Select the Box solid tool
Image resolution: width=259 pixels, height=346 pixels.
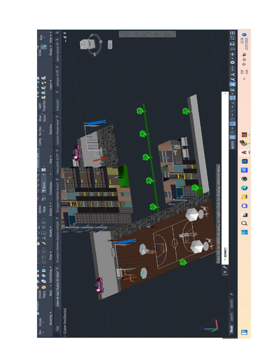(40, 332)
